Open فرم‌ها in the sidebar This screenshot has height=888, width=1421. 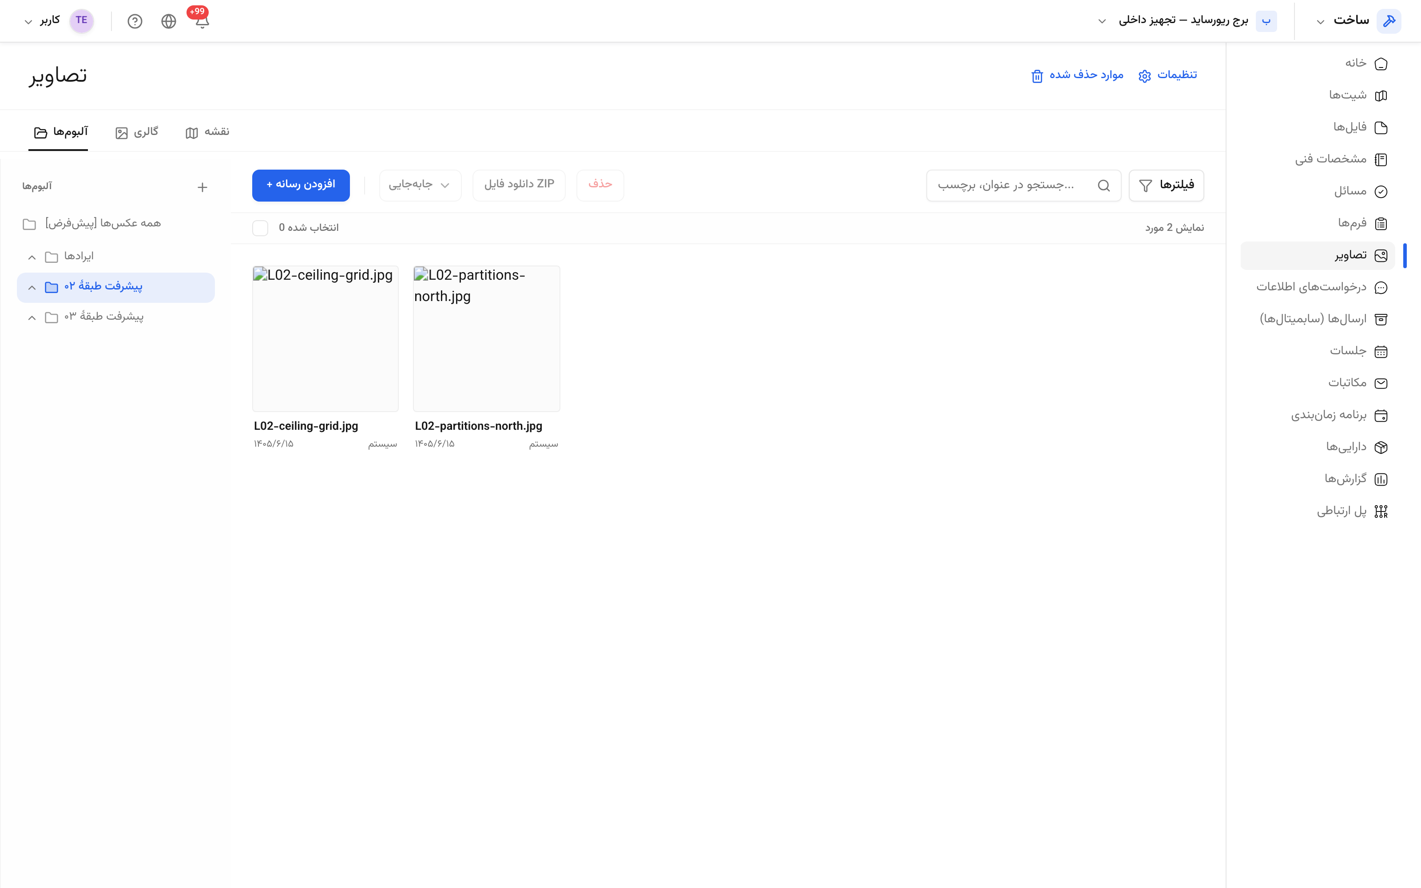[1317, 223]
